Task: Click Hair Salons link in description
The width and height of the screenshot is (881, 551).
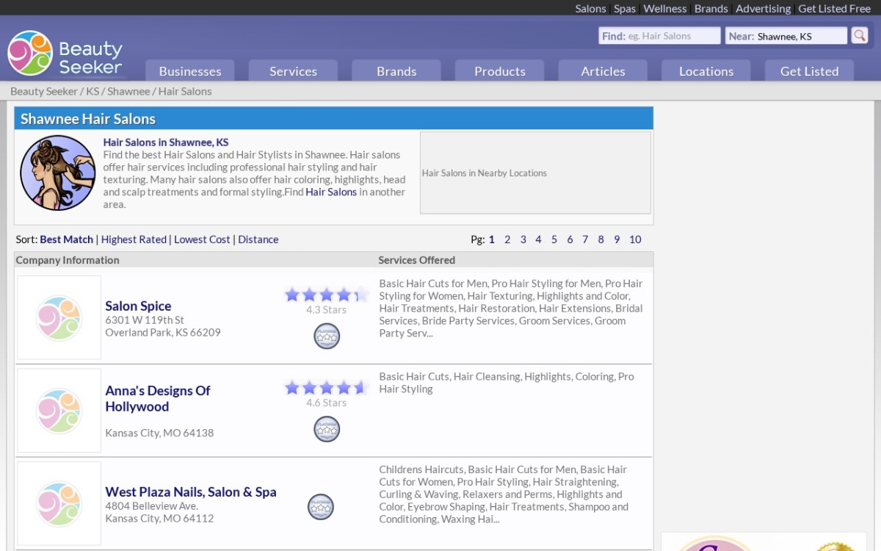Action: click(x=331, y=192)
